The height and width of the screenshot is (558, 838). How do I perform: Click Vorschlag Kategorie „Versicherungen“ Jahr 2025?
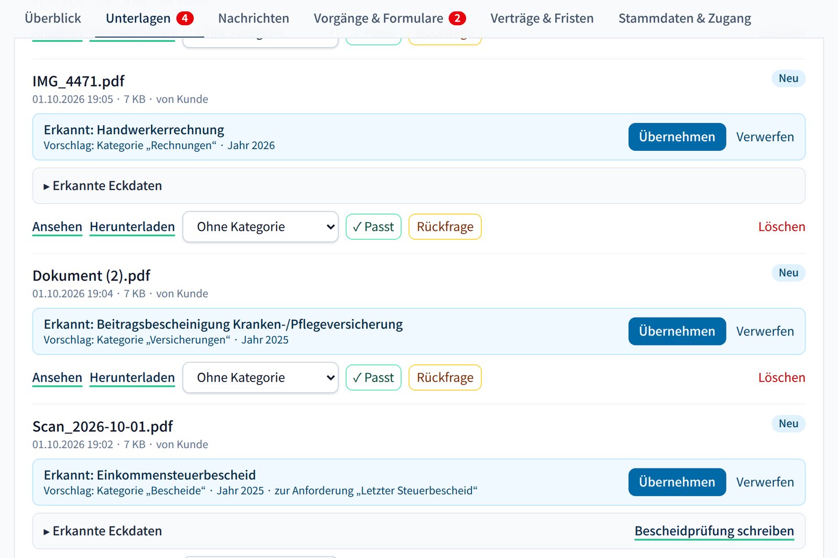click(166, 340)
